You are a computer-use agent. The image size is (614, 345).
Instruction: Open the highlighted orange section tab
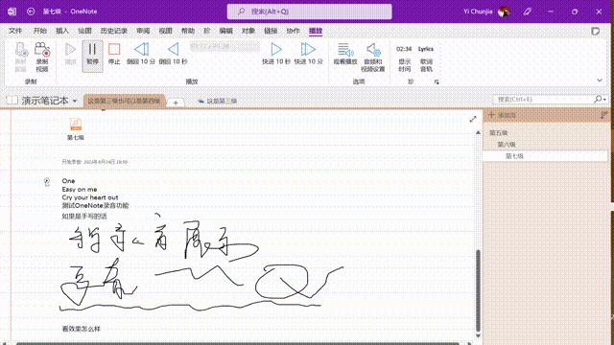124,101
